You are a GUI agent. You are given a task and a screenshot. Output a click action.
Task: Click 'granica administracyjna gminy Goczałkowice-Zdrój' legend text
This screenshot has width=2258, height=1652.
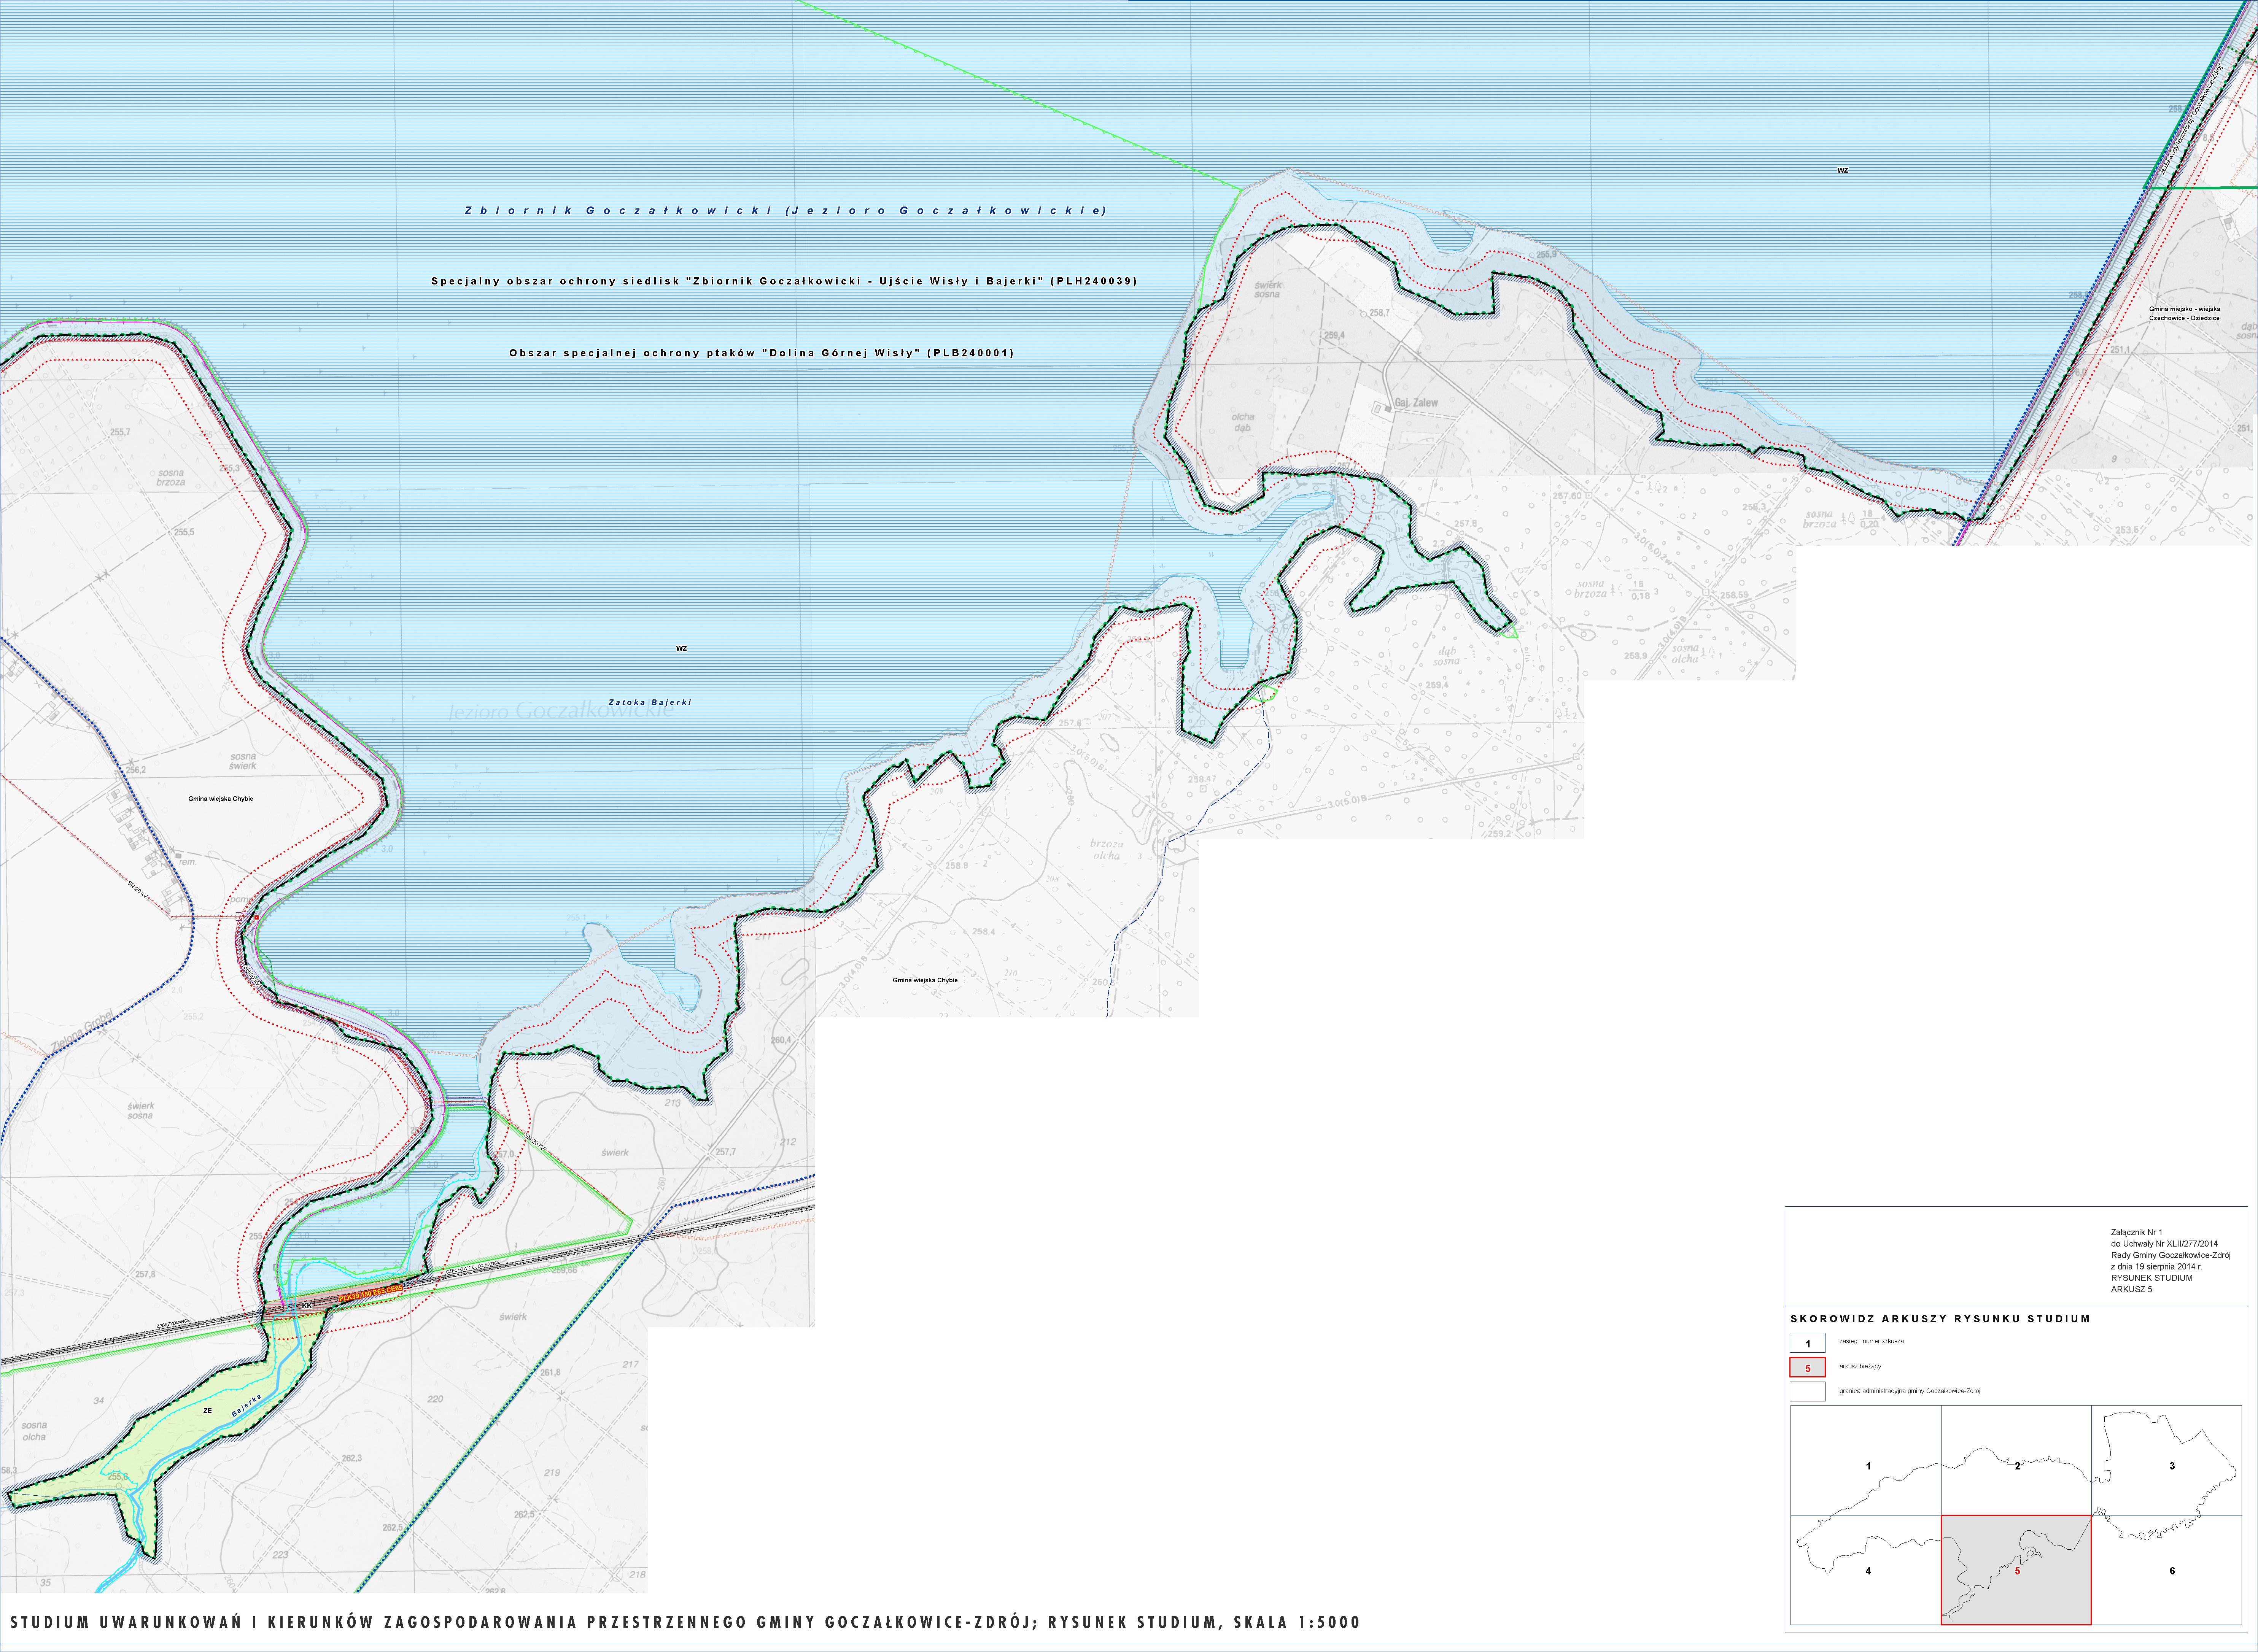pos(1909,1391)
